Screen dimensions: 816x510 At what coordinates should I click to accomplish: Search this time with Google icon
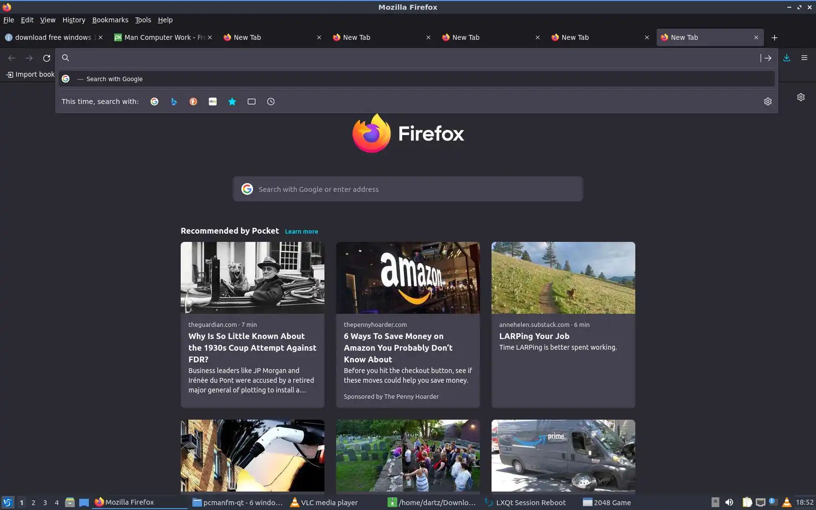tap(154, 102)
